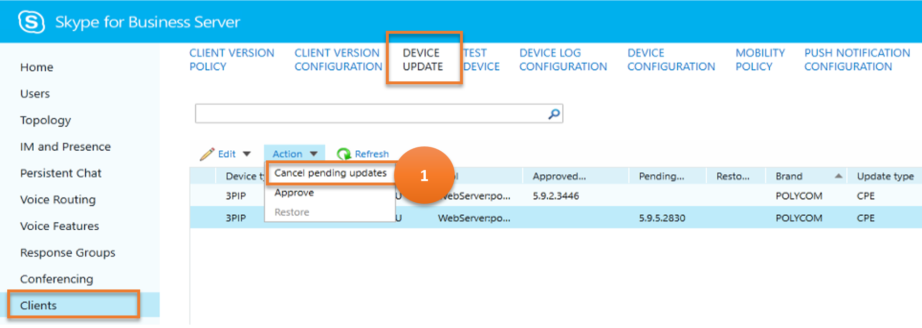Click WebServer:po... in the highlighted row
This screenshot has height=328, width=922.
point(474,218)
